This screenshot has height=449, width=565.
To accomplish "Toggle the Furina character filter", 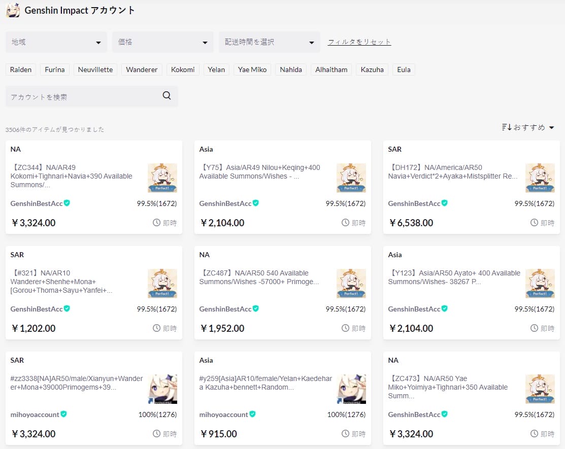I will [55, 70].
